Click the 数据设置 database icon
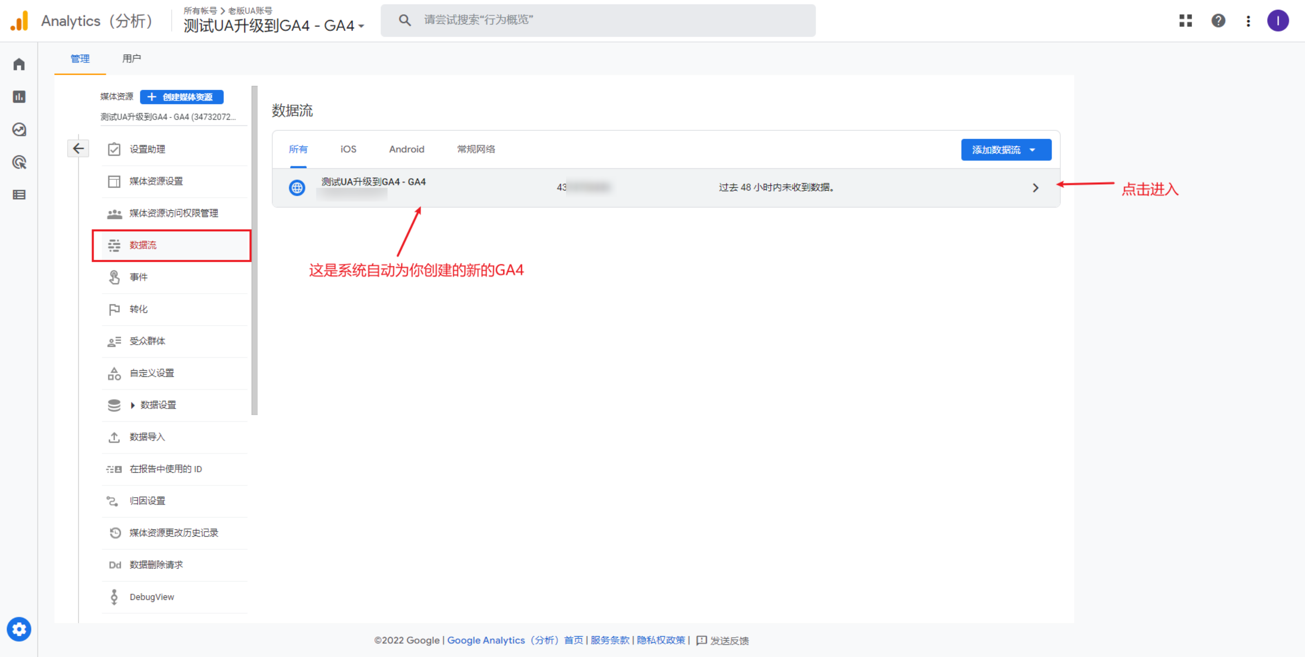The image size is (1305, 657). tap(114, 405)
